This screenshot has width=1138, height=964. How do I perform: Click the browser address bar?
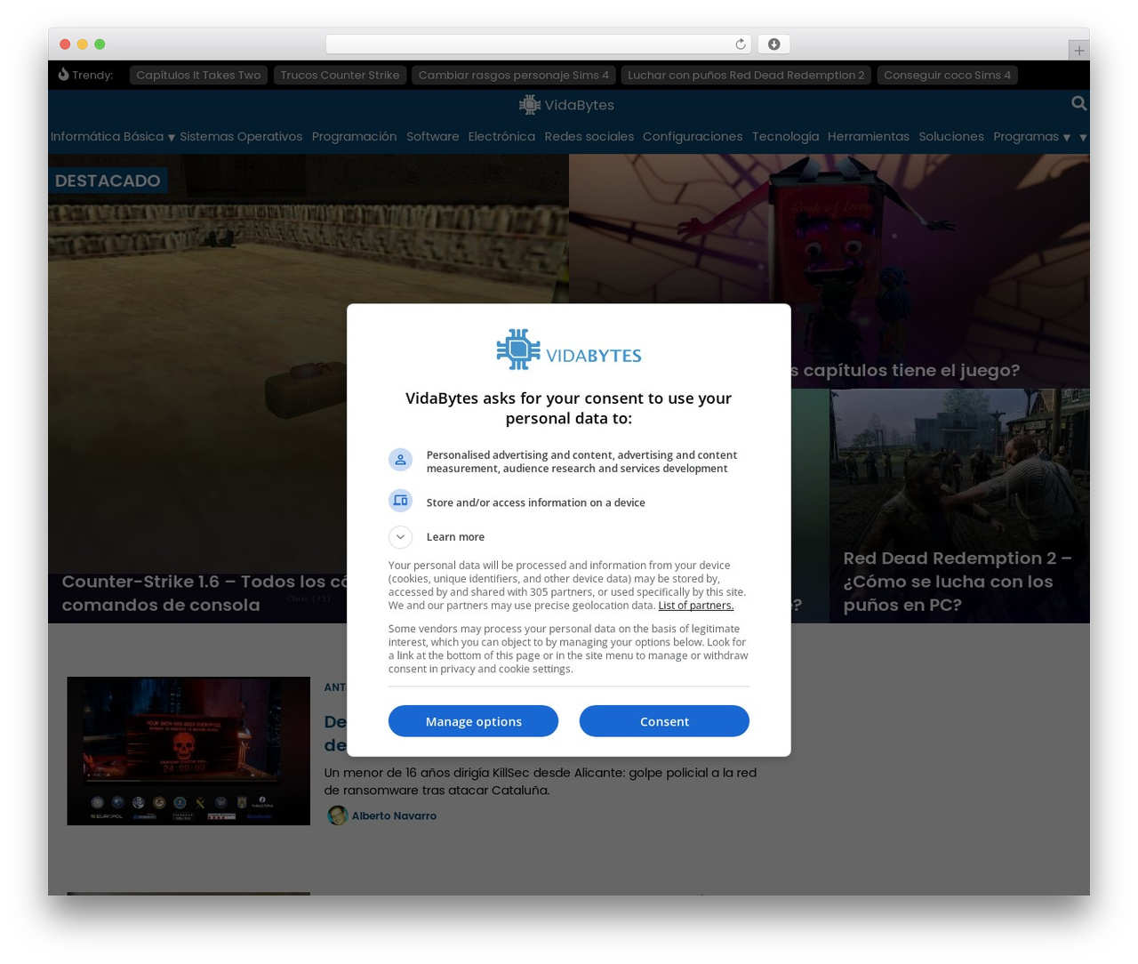(539, 44)
